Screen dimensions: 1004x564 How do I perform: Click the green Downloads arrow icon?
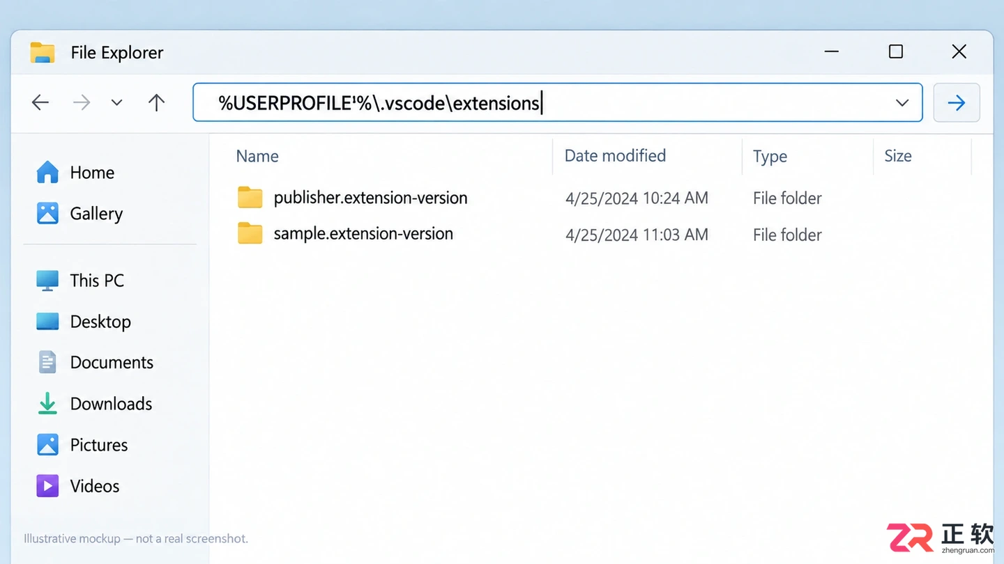point(47,404)
